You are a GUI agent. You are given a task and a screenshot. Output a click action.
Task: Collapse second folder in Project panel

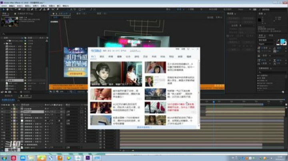pyautogui.click(x=4, y=44)
